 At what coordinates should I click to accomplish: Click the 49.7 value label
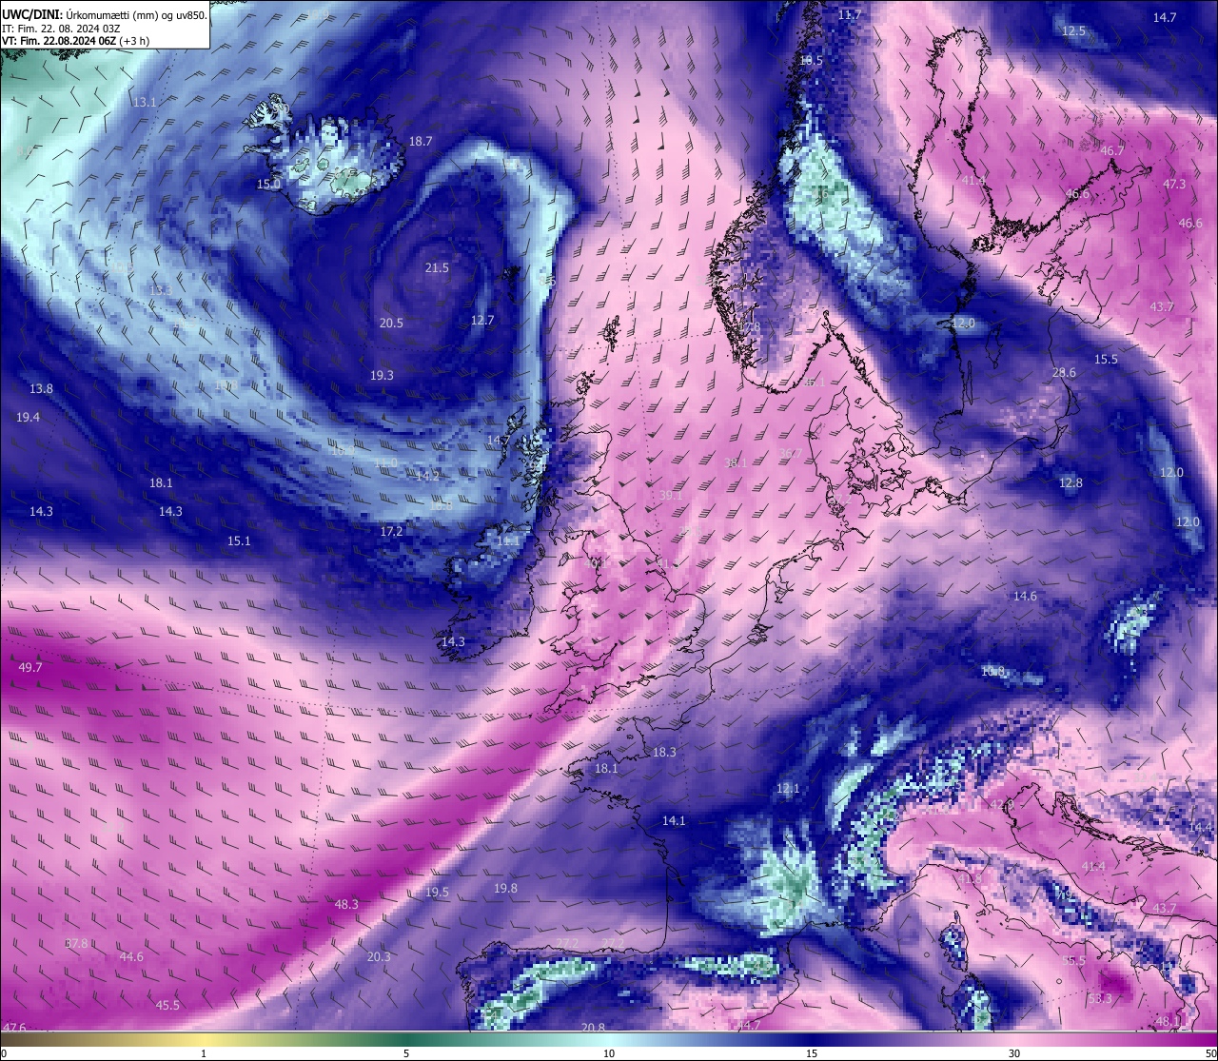(30, 668)
